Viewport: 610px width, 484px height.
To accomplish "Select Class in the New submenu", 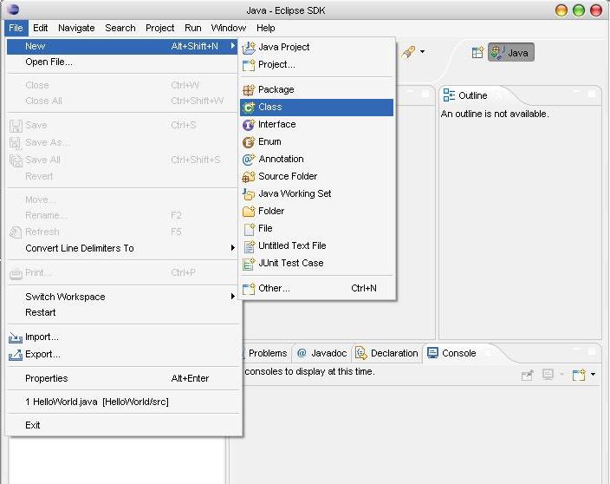I will point(316,107).
